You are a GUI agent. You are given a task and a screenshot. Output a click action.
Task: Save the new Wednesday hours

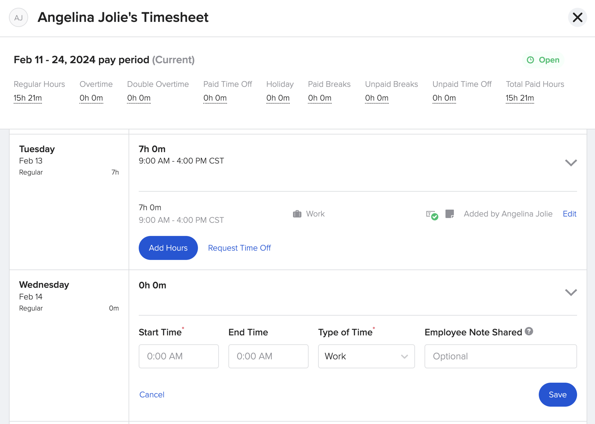558,395
